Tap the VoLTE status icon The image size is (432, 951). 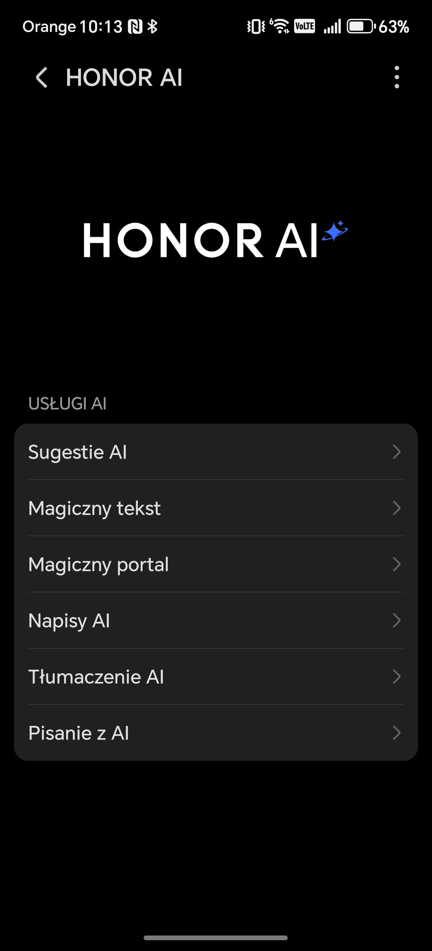click(x=304, y=27)
